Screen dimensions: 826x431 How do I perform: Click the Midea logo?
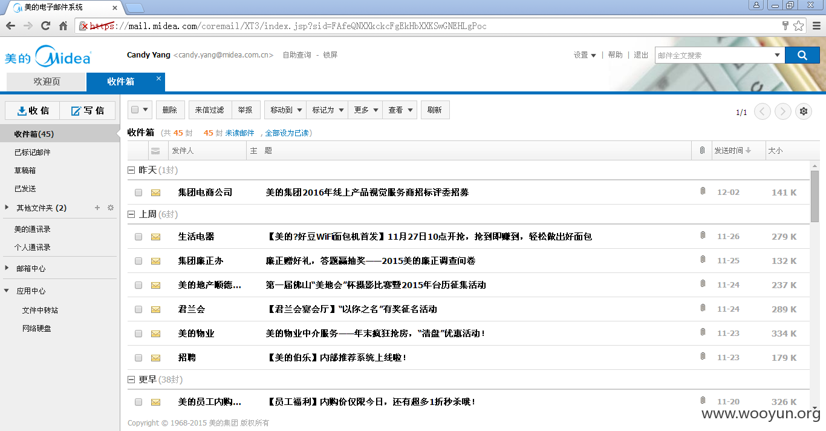pyautogui.click(x=48, y=56)
